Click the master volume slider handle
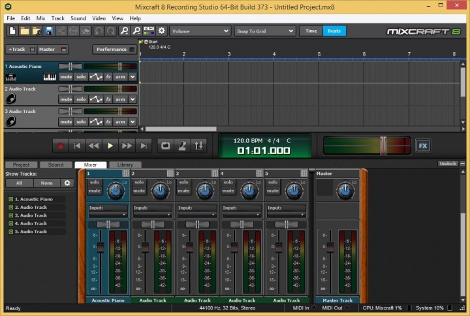 [x=383, y=146]
